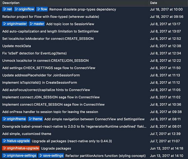This screenshot has height=159, width=188.
Task: Select the 'origin/flow' branch badge
Action: [x=24, y=9]
